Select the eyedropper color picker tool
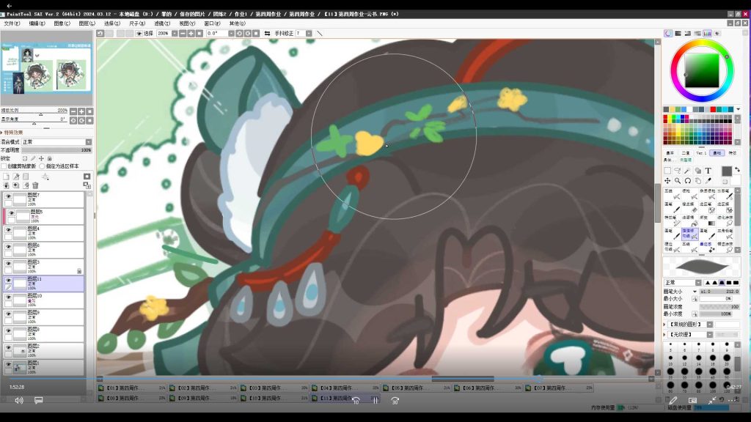Viewport: 751px width, 422px height. [708, 181]
